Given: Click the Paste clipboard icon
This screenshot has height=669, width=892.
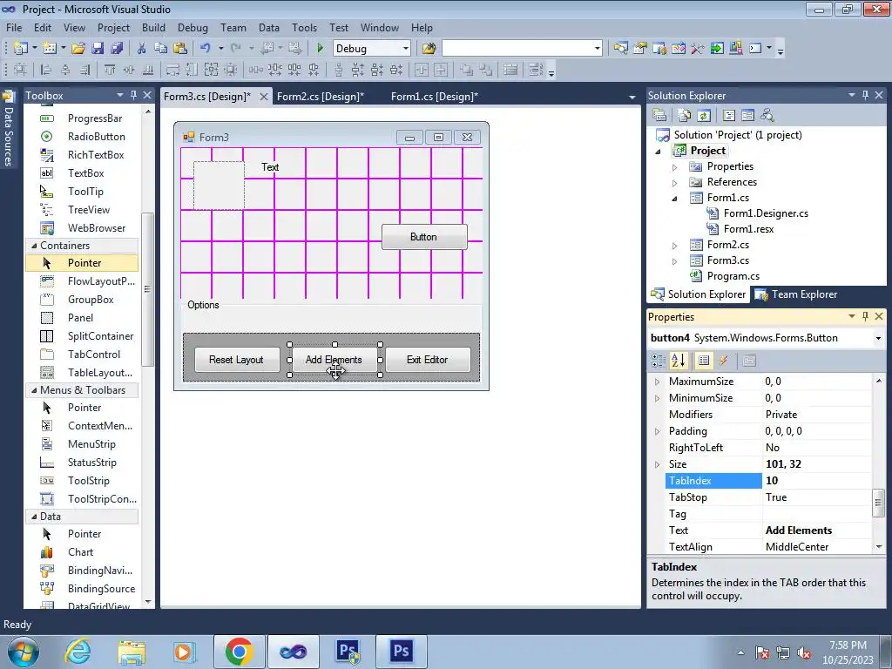Looking at the screenshot, I should point(179,49).
